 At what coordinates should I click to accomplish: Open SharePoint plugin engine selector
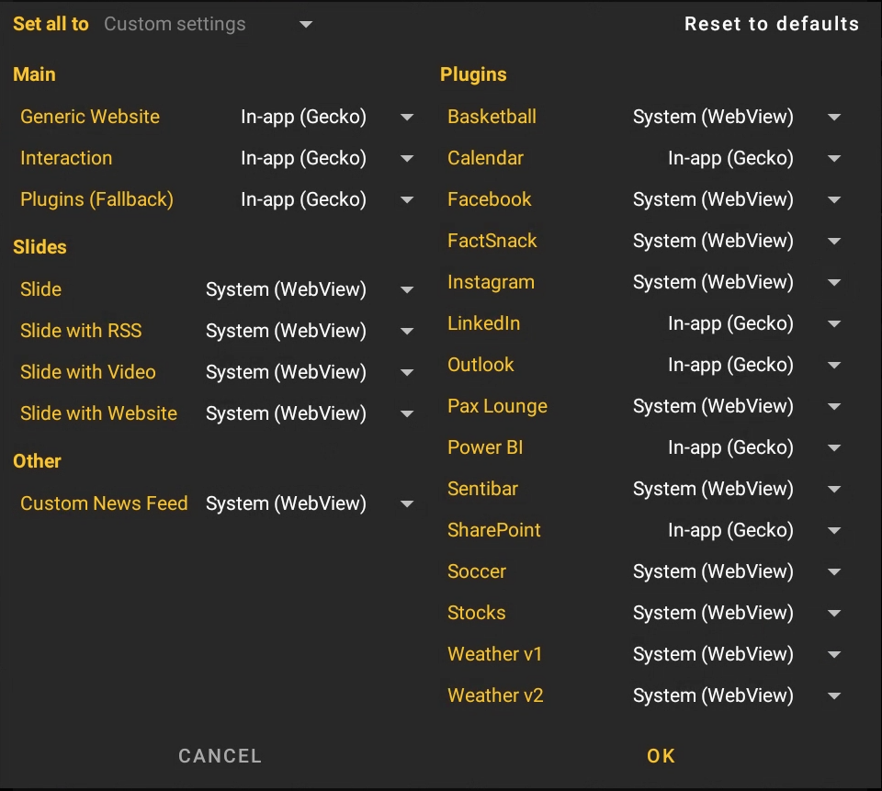coord(834,531)
